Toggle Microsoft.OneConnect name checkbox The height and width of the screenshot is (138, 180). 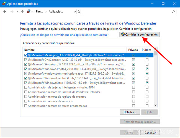[26, 60]
